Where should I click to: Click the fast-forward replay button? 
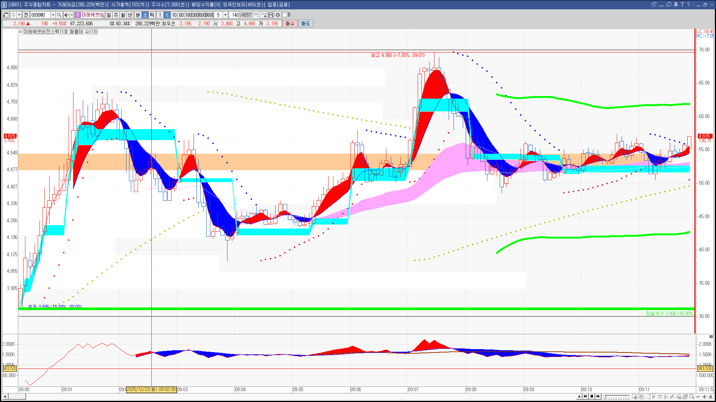pos(598,396)
